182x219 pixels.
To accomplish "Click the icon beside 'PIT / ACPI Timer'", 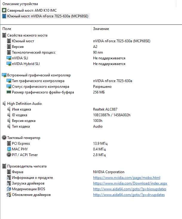I will pos(9,155).
